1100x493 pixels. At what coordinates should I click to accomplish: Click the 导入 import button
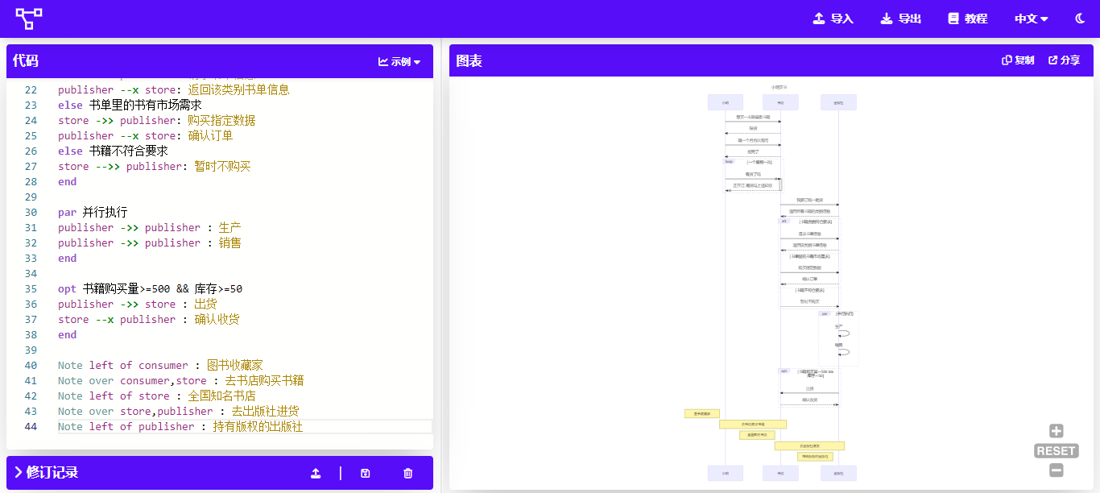click(833, 19)
